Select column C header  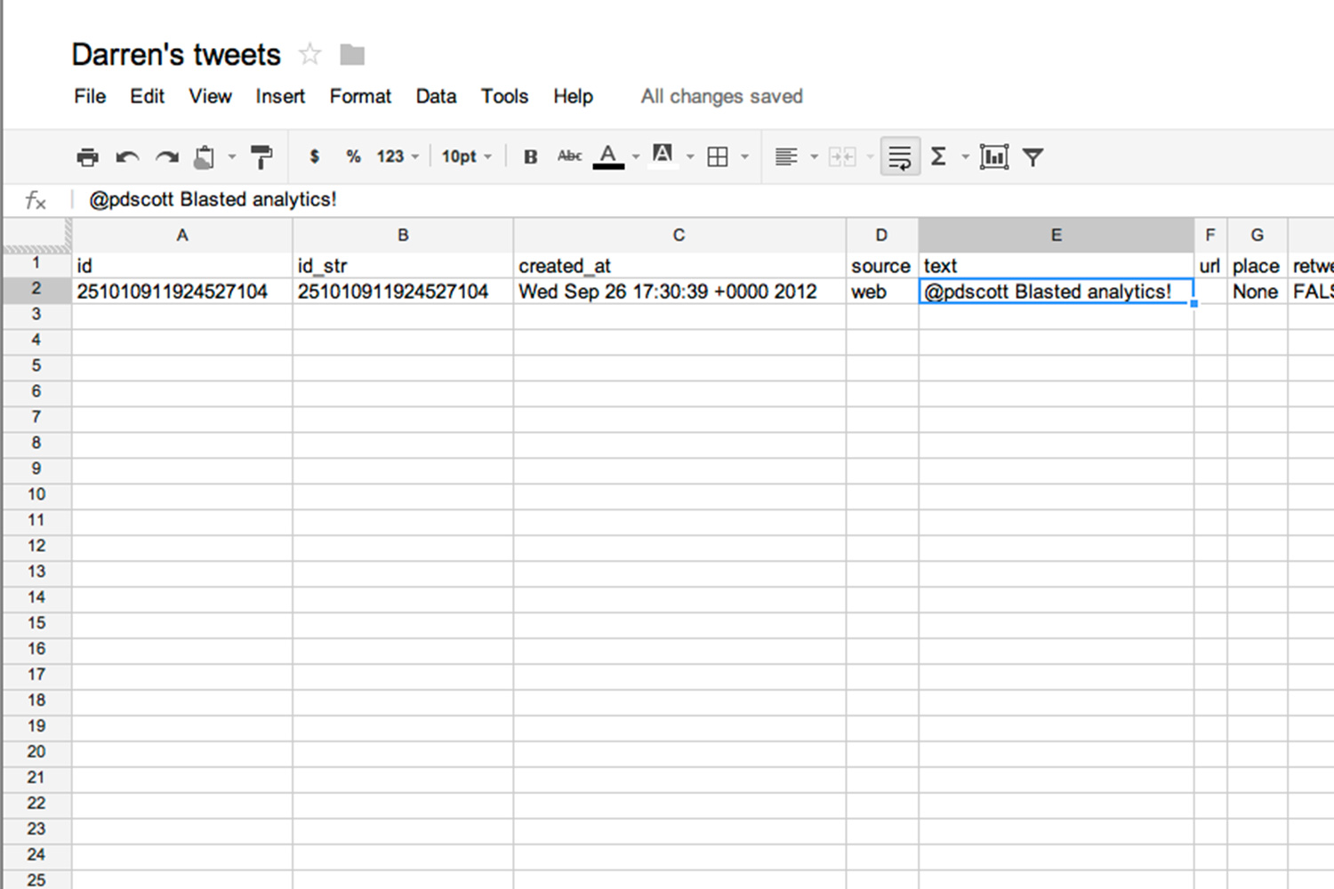679,236
